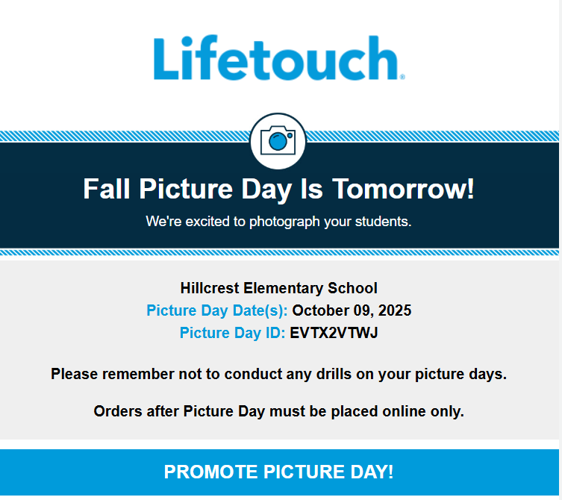The height and width of the screenshot is (500, 562).
Task: Select the October 09, 2025 date value
Action: [352, 310]
